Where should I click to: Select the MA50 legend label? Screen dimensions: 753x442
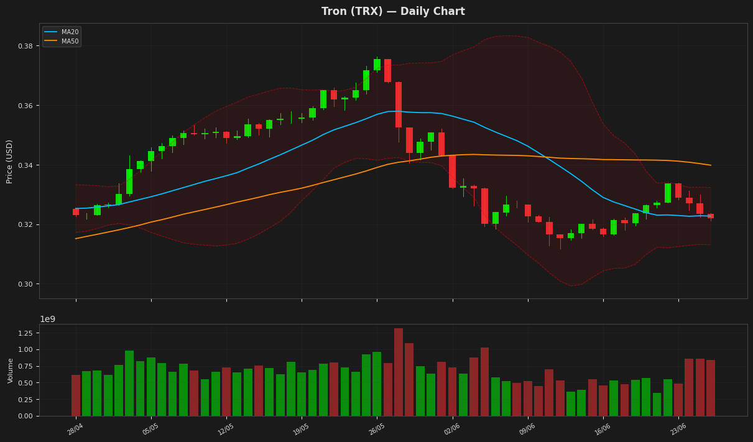tap(69, 41)
